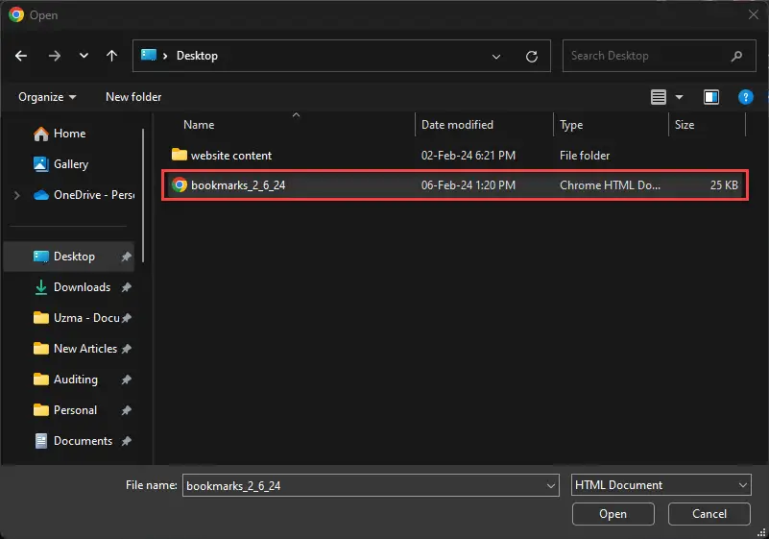Create a New folder
The image size is (769, 539).
point(133,97)
